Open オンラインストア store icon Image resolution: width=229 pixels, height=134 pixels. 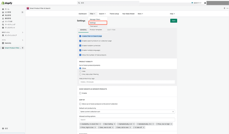point(3,35)
